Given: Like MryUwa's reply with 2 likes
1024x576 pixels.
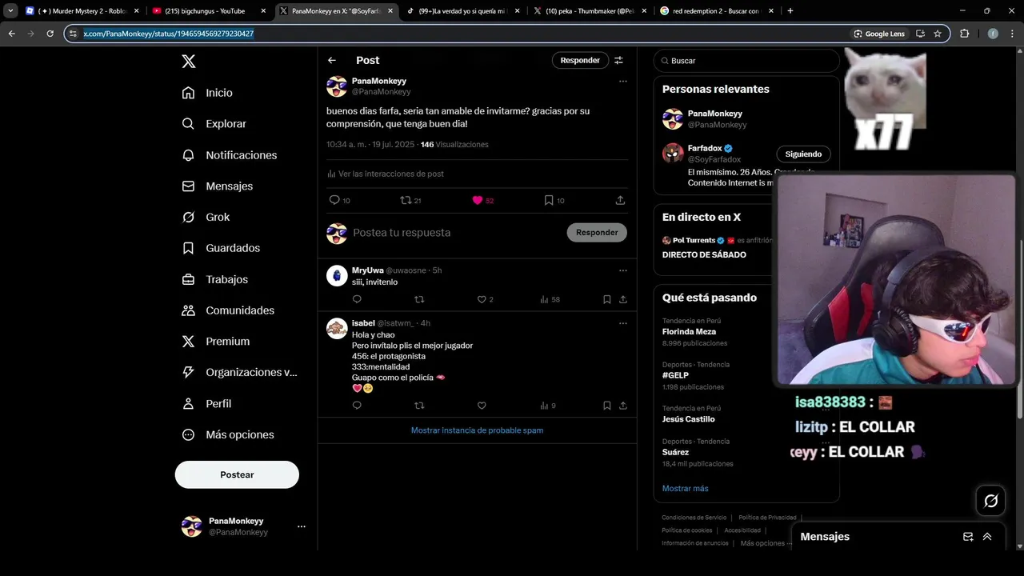Looking at the screenshot, I should click(482, 299).
